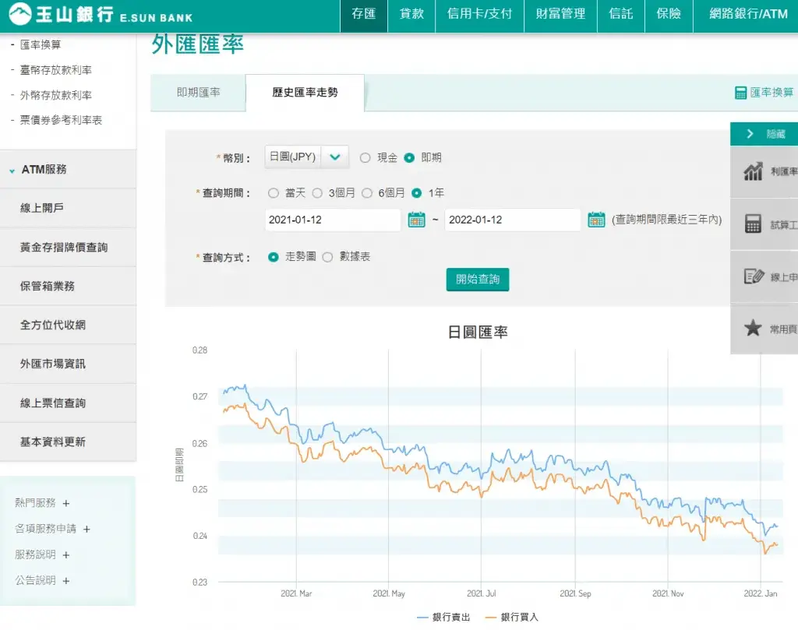798x630 pixels.
Task: Open 外匯市場資訊 sidebar item
Action: coord(69,364)
